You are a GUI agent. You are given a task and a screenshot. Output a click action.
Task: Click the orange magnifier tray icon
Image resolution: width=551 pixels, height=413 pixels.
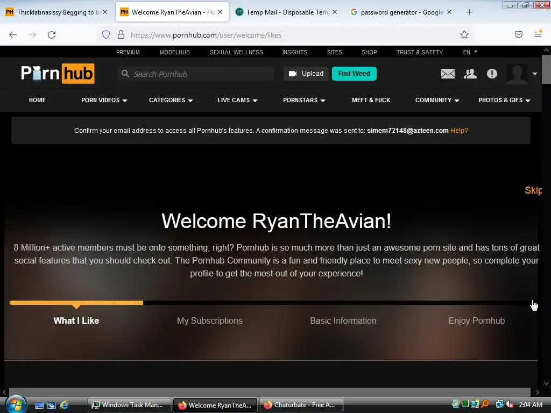(x=485, y=404)
